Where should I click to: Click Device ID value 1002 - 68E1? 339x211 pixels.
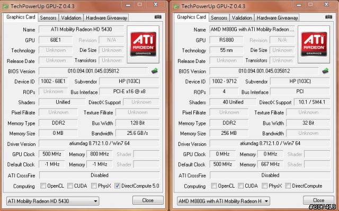coord(53,81)
